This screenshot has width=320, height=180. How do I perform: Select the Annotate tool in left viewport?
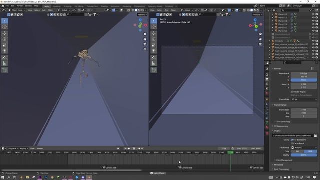pos(4,58)
